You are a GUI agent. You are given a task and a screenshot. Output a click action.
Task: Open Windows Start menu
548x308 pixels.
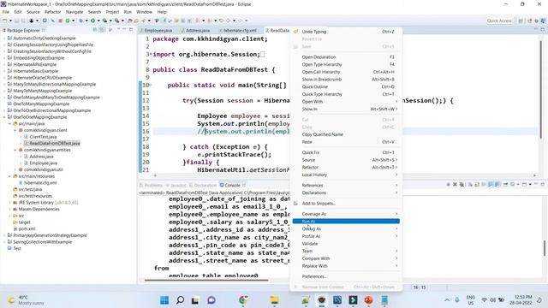tap(164, 300)
